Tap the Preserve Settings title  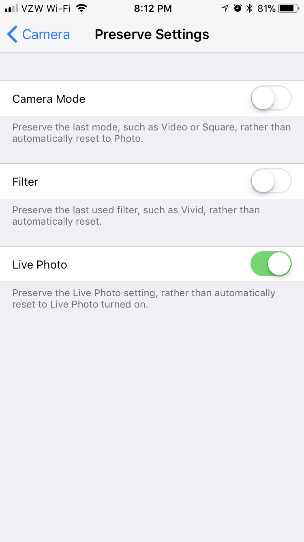tap(152, 35)
